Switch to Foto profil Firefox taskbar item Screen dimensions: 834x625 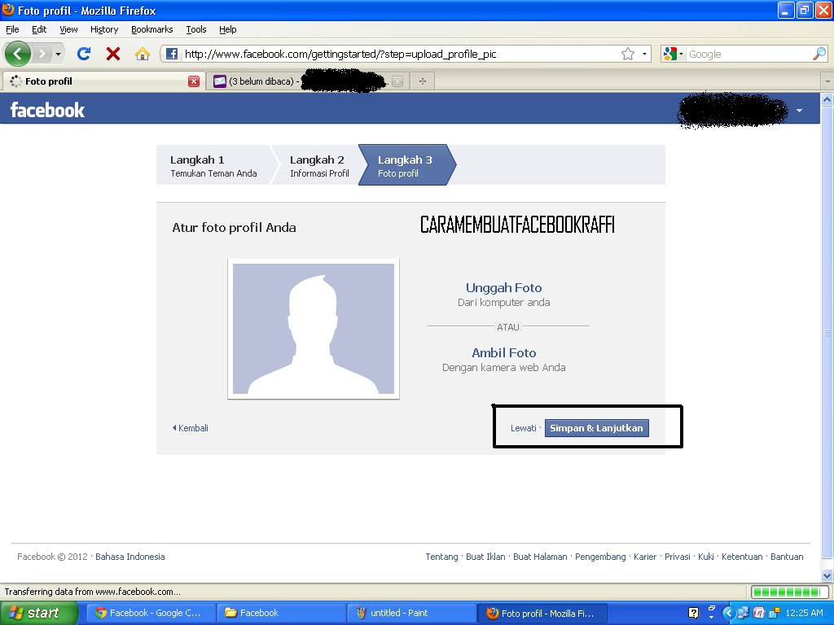542,613
